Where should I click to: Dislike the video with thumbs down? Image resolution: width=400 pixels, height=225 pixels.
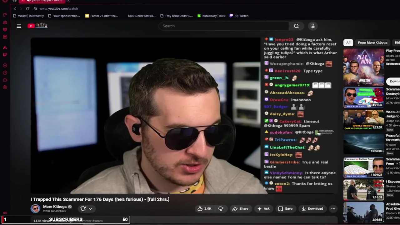[x=221, y=209]
